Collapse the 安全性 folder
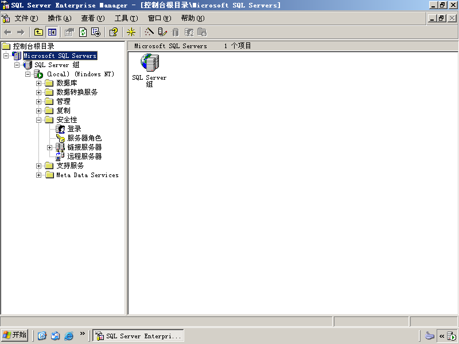This screenshot has width=459, height=344. [38, 120]
